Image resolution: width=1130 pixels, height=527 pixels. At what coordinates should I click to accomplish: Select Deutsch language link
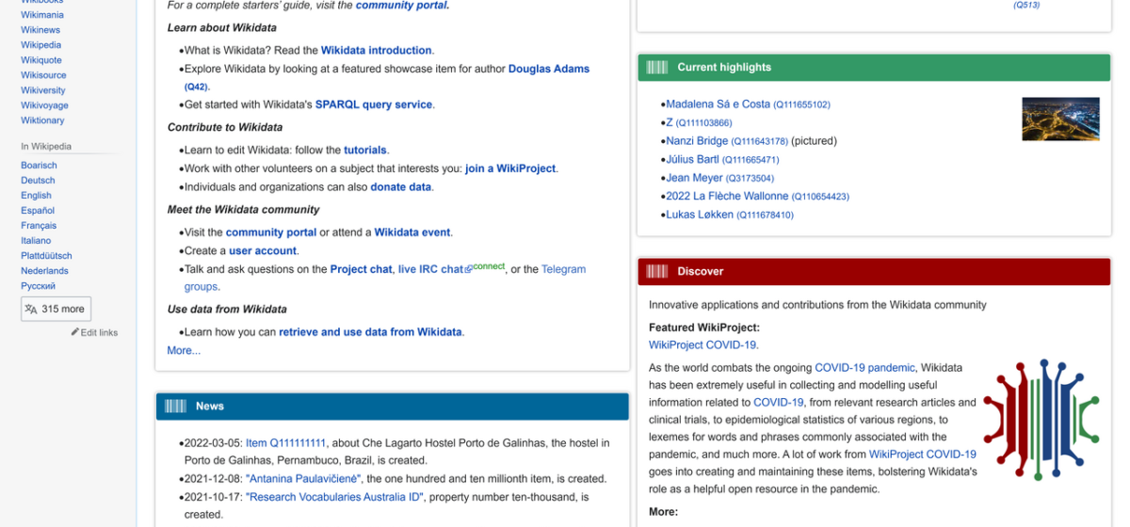click(38, 181)
